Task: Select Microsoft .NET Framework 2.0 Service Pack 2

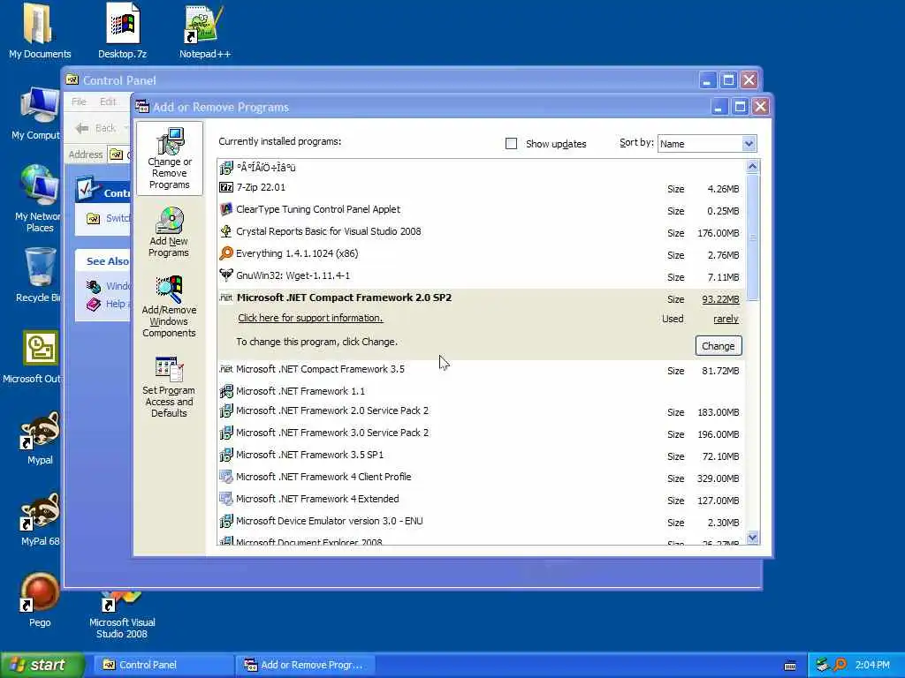Action: [x=481, y=411]
